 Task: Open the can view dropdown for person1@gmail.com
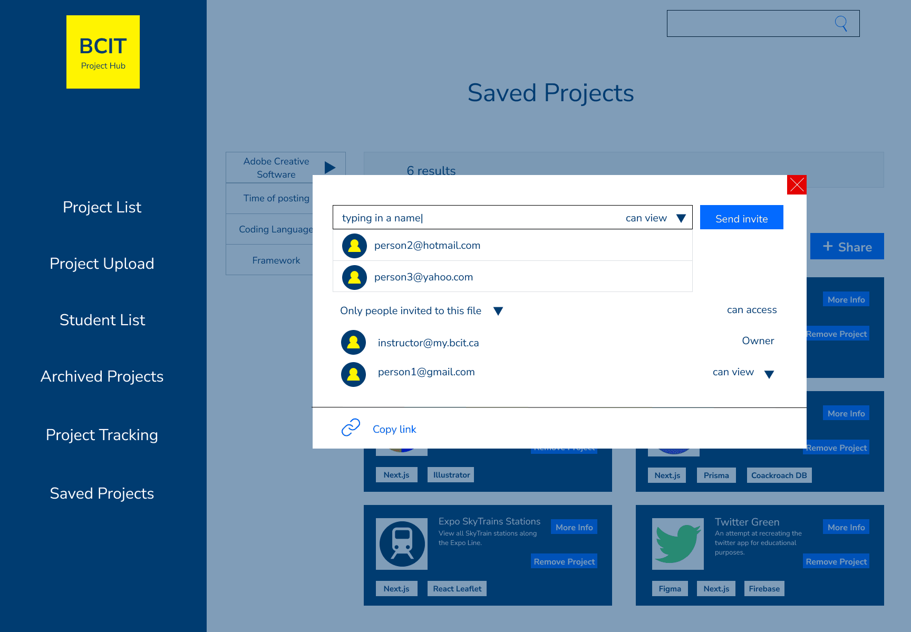[x=769, y=374]
